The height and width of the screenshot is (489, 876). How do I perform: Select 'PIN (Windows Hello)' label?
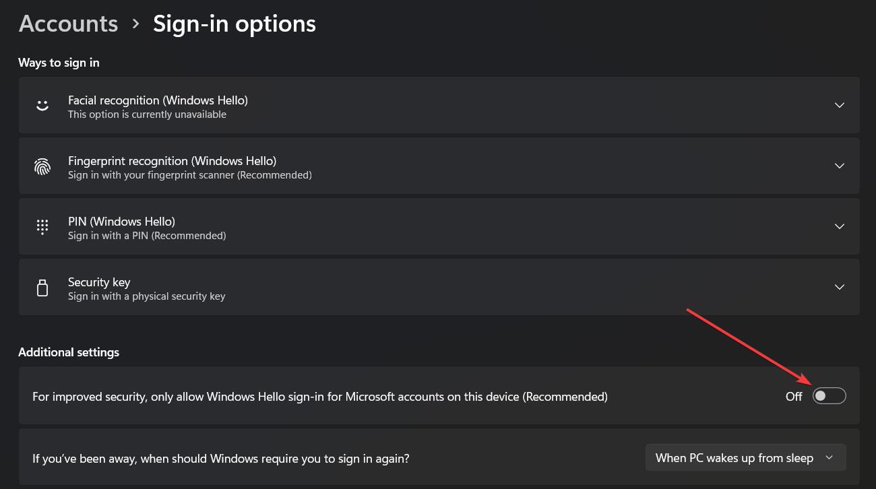pos(121,222)
